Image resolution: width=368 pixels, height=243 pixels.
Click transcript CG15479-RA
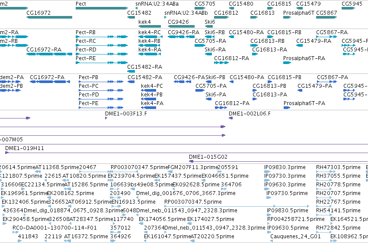[x=300, y=45]
